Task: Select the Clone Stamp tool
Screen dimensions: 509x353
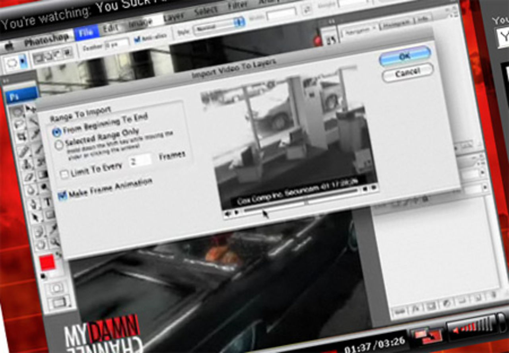Action: pyautogui.click(x=26, y=164)
